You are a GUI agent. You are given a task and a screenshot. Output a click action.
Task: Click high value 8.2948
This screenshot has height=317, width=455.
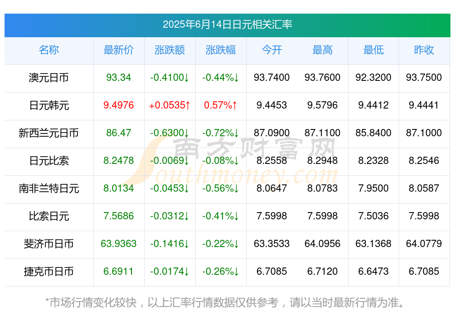(x=323, y=160)
